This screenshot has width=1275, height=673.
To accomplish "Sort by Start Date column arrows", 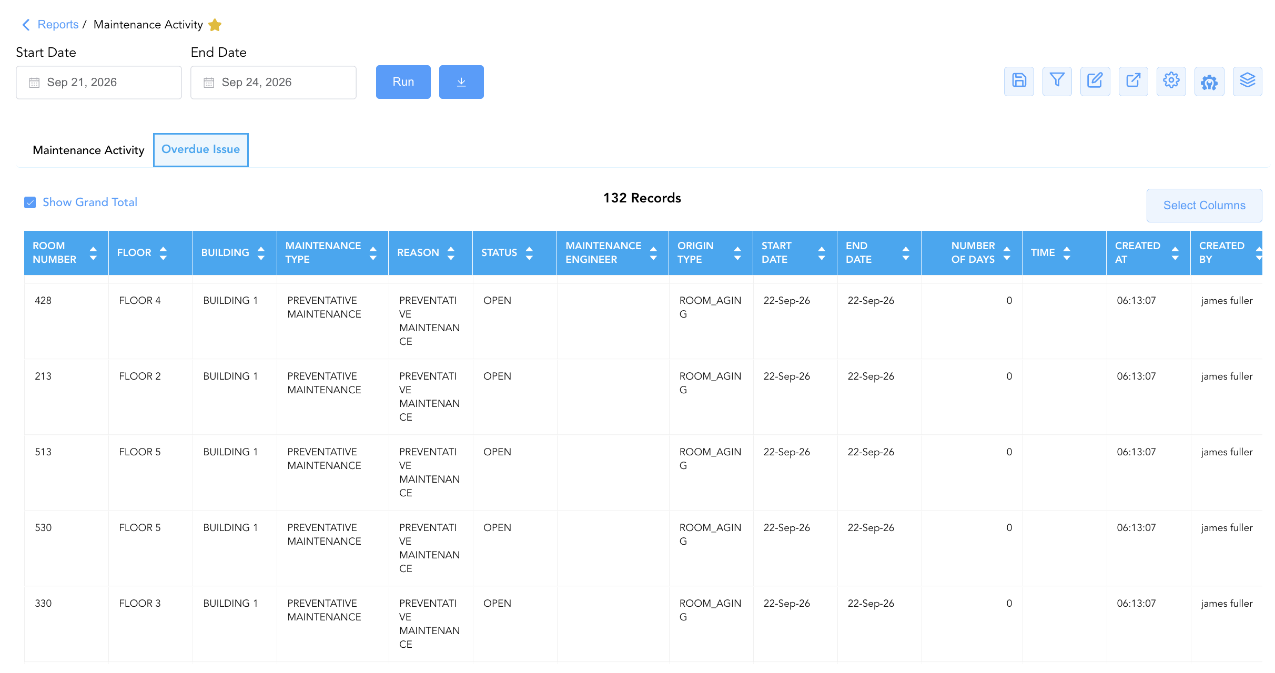I will pyautogui.click(x=822, y=253).
